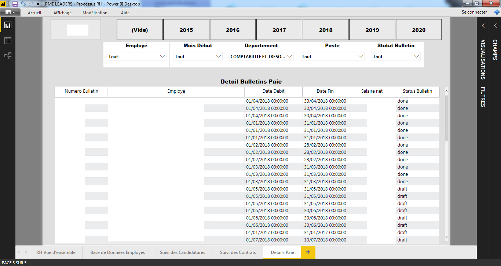Viewport: 501px width, 266px height.
Task: Open the Modélisation ribbon tab
Action: pyautogui.click(x=95, y=12)
